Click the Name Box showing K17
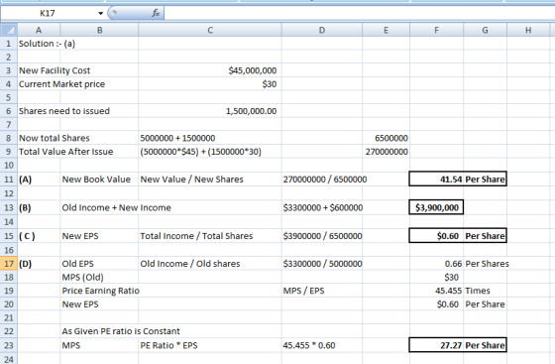Screen dimensions: 555x364 pos(48,14)
